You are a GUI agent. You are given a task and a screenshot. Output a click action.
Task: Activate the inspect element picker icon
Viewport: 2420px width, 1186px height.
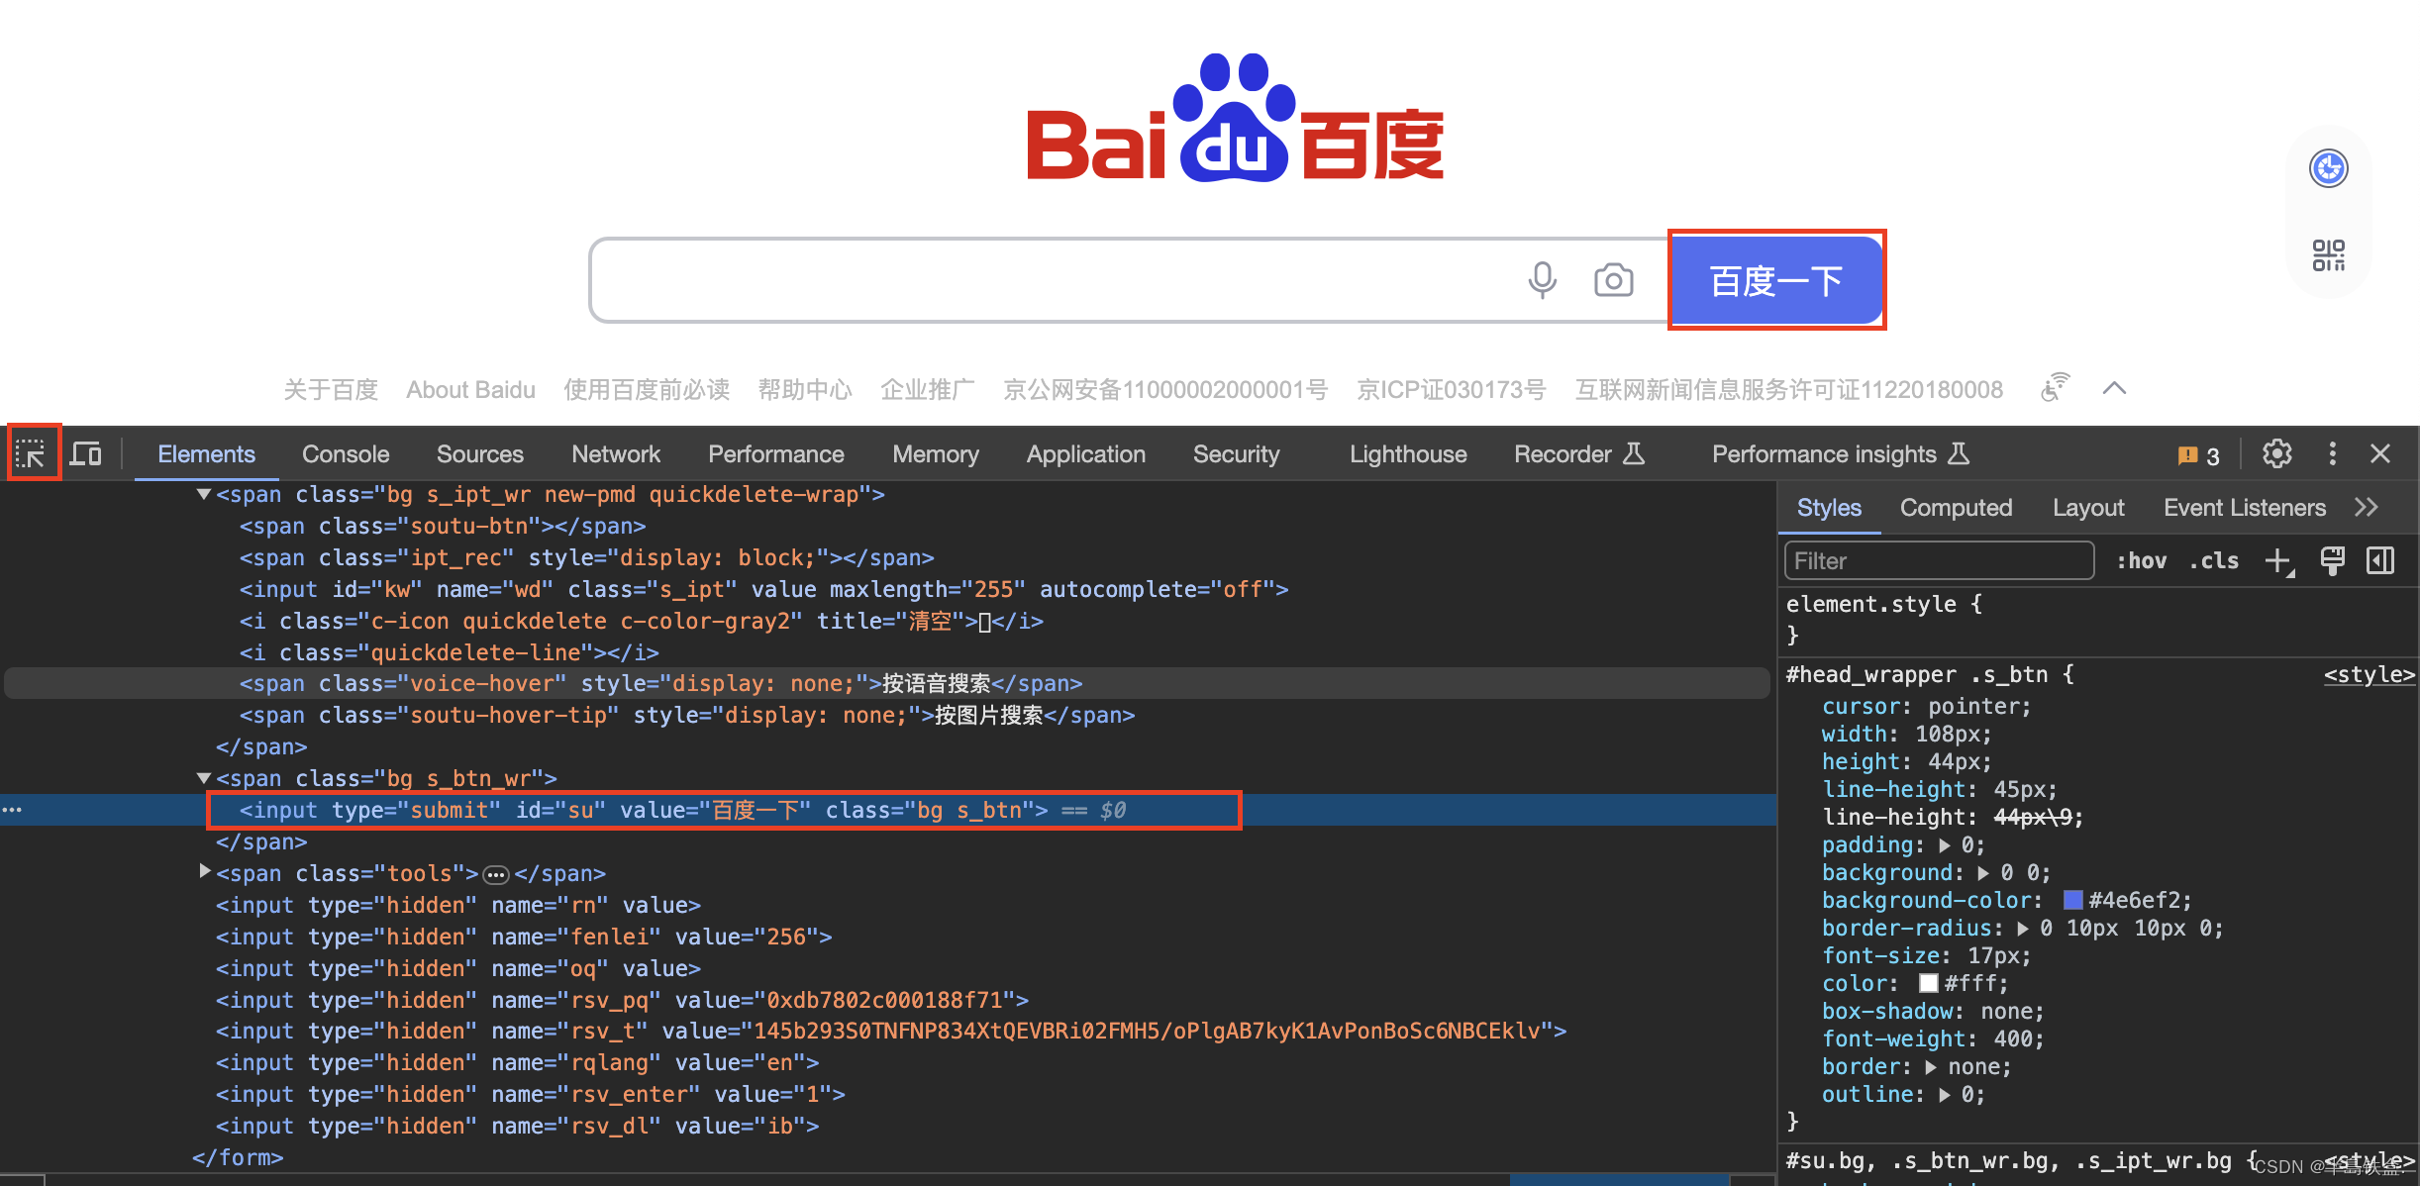pyautogui.click(x=32, y=454)
